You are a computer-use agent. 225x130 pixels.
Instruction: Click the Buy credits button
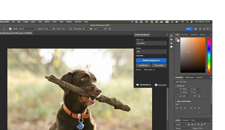pos(159,65)
